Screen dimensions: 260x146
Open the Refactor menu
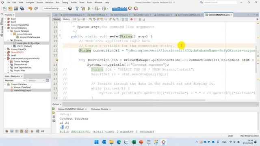click(49, 2)
